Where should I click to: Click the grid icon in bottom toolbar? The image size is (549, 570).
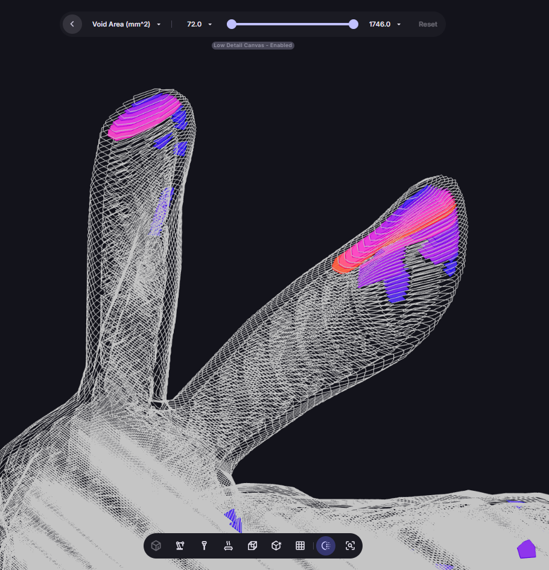pos(300,546)
